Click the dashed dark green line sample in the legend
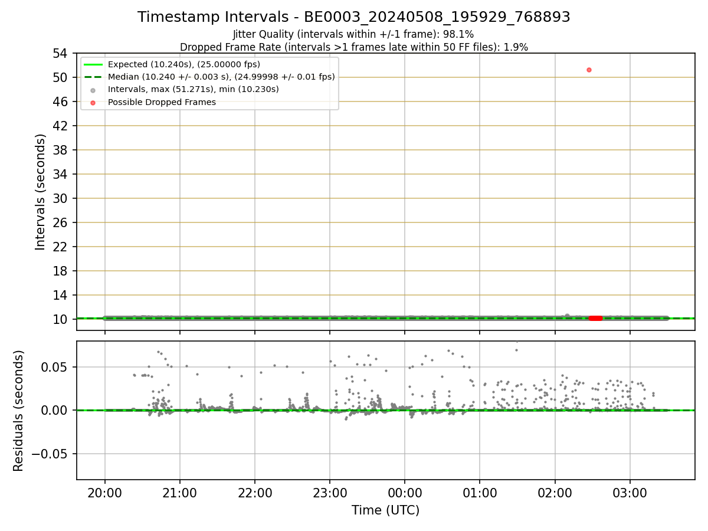This screenshot has height=531, width=708. (x=93, y=77)
